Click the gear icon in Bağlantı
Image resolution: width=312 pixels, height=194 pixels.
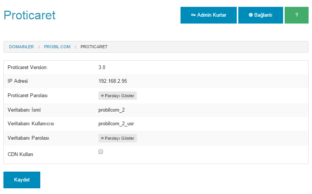coord(251,15)
